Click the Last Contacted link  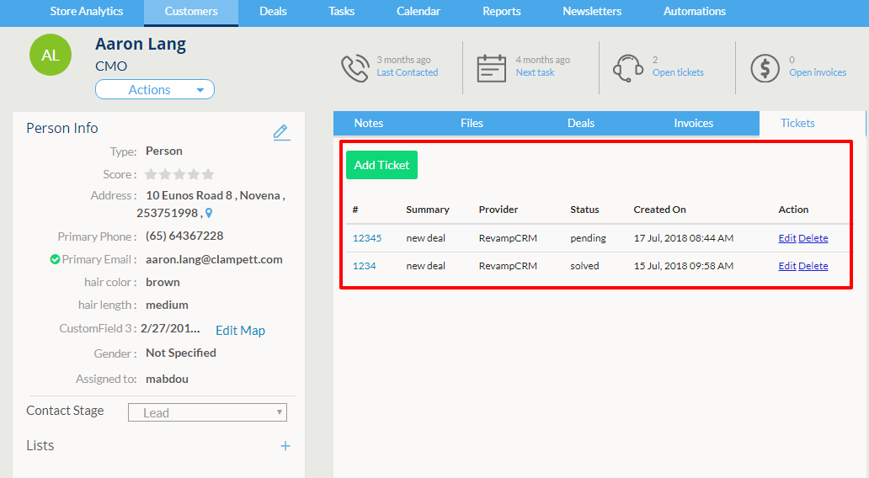408,72
